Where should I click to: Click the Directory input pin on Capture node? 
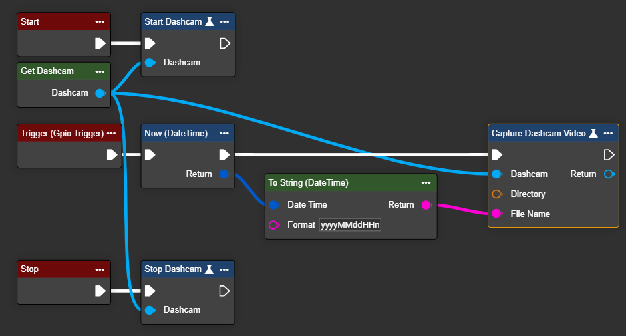496,194
